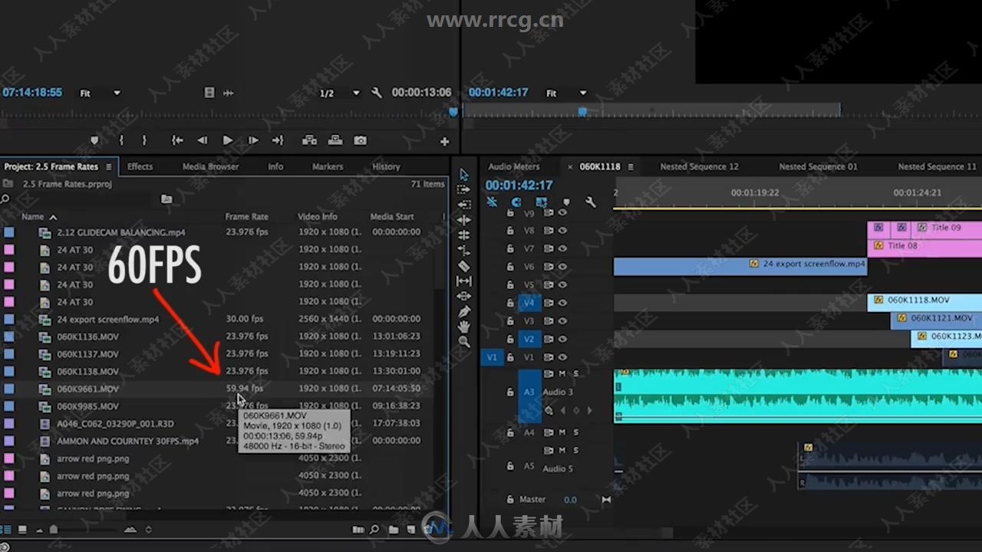
Task: Toggle track lock on V3
Action: coord(510,321)
